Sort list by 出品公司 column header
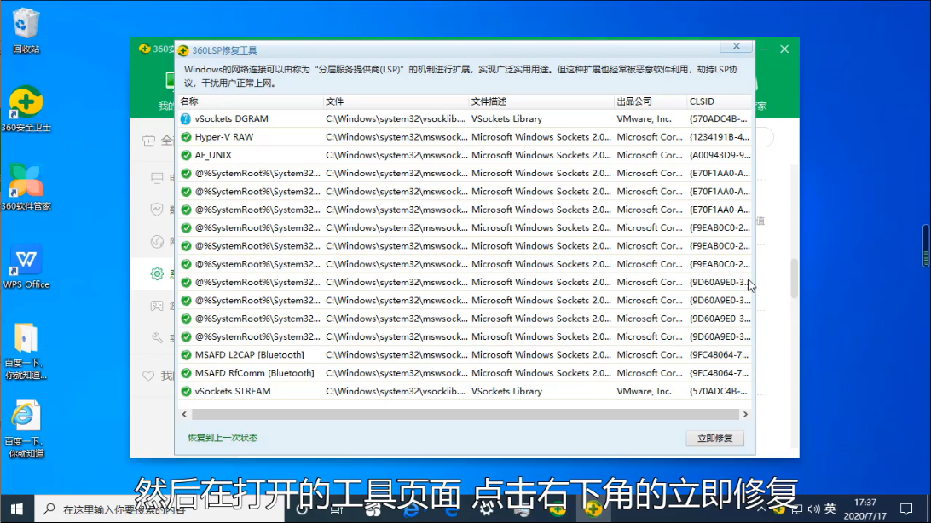 click(648, 101)
